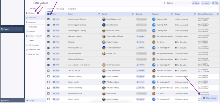The width and height of the screenshot is (220, 103).
Task: Uncheck the Pool Maintenance row checkbox
Action: [48, 53]
